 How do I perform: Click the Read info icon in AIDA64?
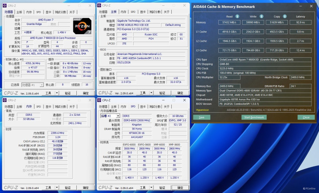(237, 16)
